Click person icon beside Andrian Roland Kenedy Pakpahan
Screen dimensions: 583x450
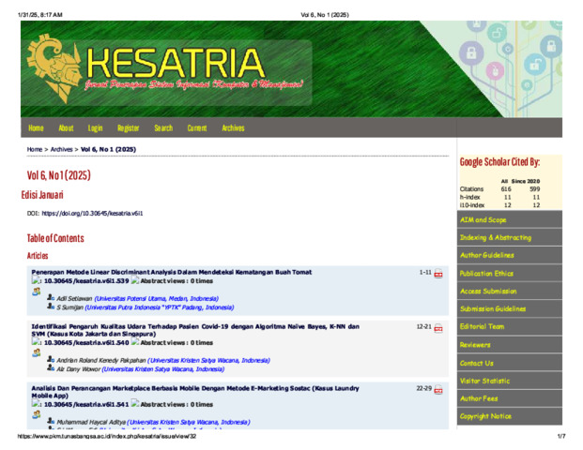point(51,360)
